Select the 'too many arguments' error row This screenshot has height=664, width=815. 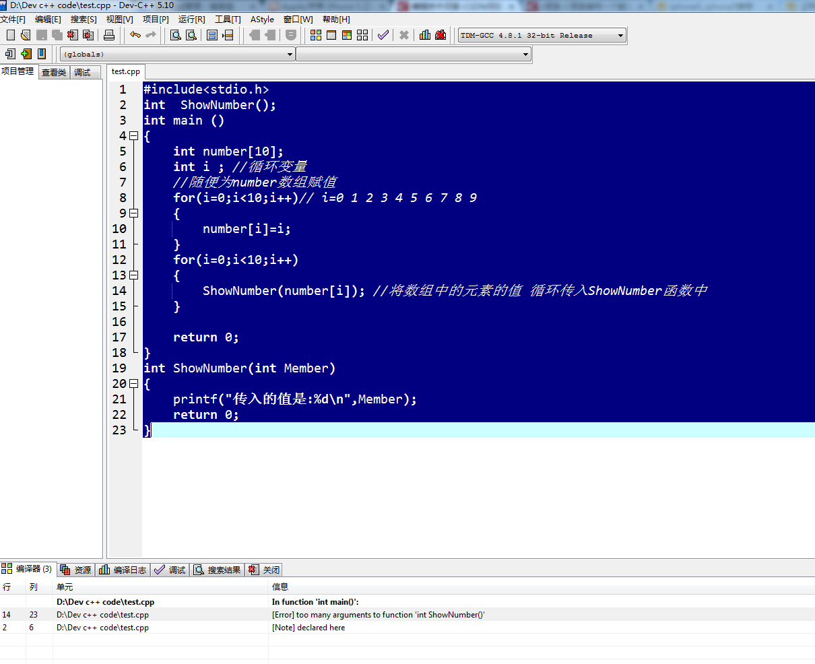(407, 615)
